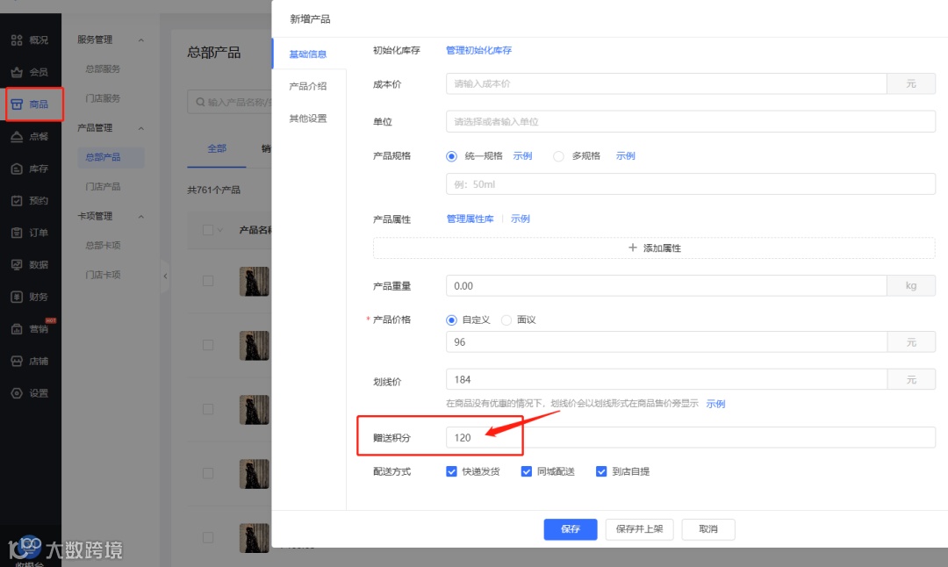Open the 预约 reservation icon in sidebar
The height and width of the screenshot is (567, 948).
pos(17,201)
